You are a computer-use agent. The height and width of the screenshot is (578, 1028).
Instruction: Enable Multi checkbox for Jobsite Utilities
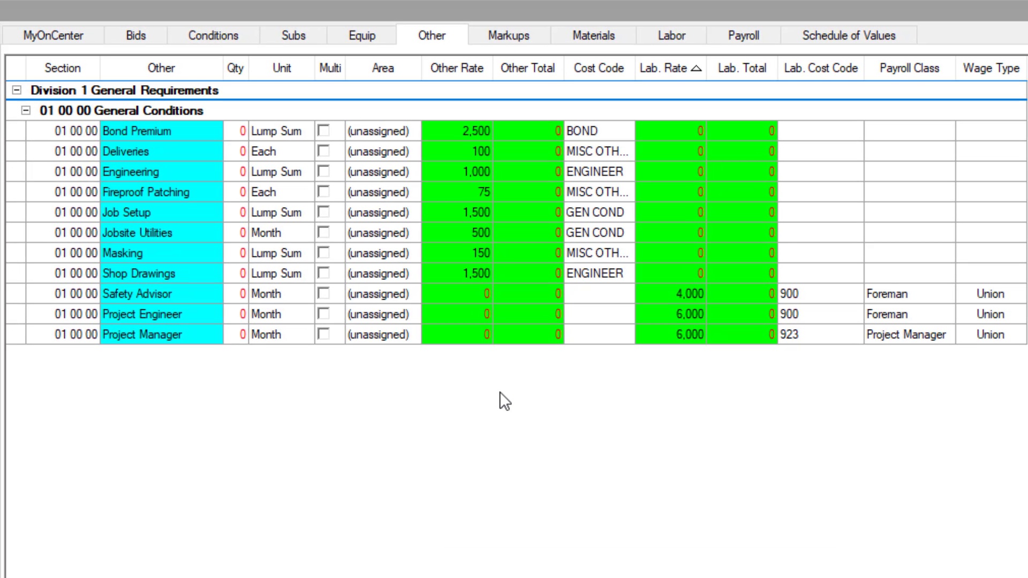click(x=323, y=232)
